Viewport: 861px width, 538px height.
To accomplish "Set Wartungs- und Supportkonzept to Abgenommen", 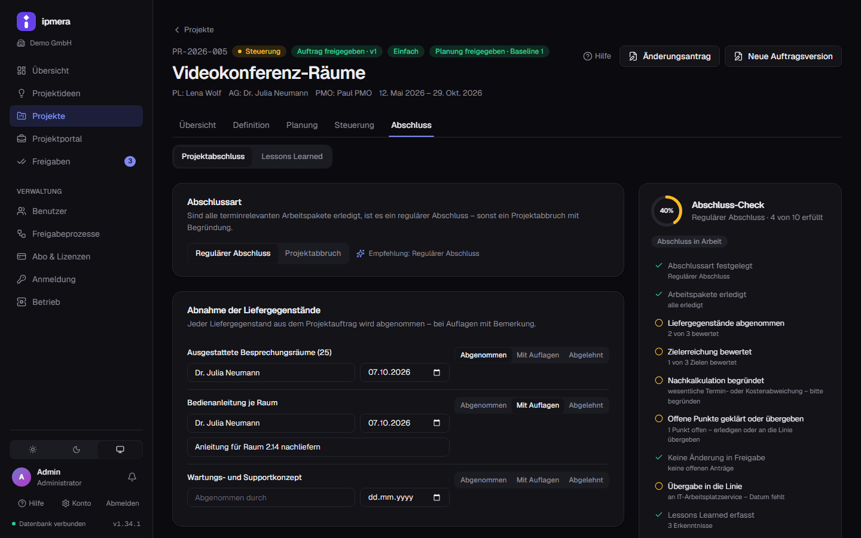I will [483, 480].
